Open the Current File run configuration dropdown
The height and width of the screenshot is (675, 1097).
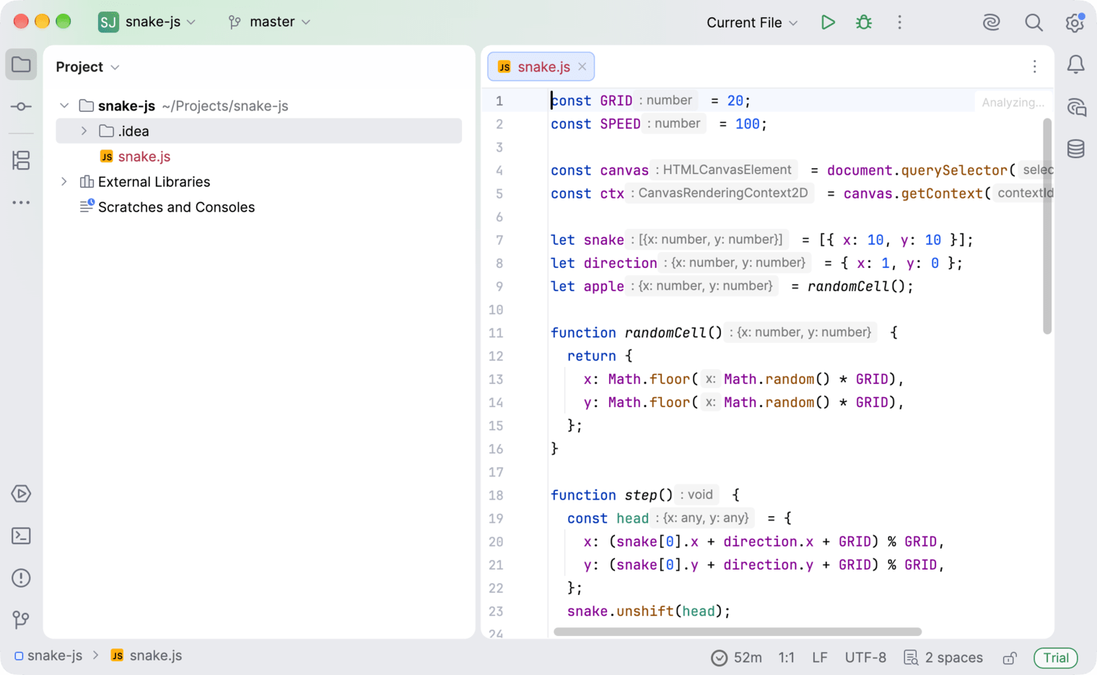click(x=752, y=22)
